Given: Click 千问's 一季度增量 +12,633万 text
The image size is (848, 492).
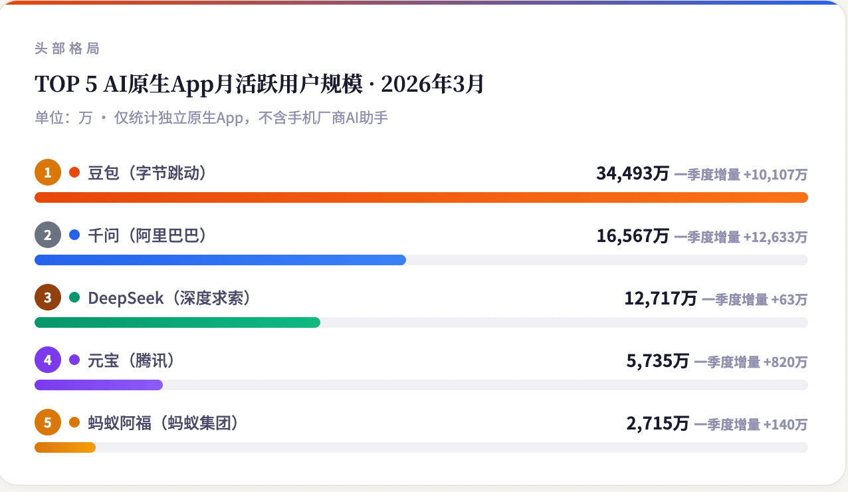Looking at the screenshot, I should tap(741, 237).
